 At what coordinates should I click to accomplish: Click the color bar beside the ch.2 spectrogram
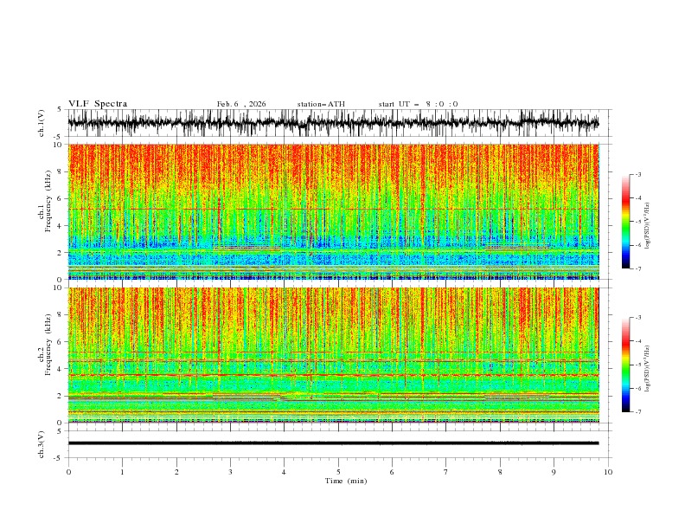pos(625,365)
